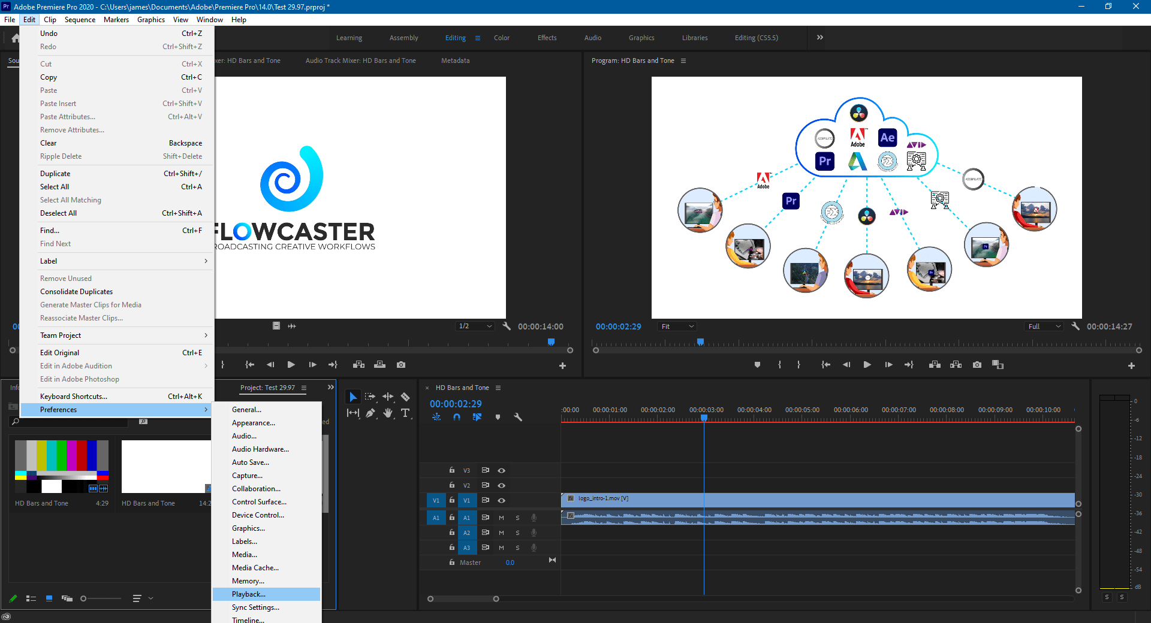The image size is (1151, 623).
Task: Select logo_intro-1.mov video clip in timeline
Action: [x=818, y=500]
